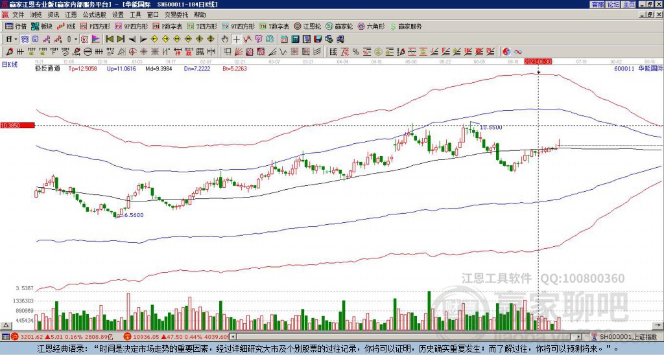The image size is (664, 355).
Task: Open the 交易委托 menu
Action: point(176,15)
